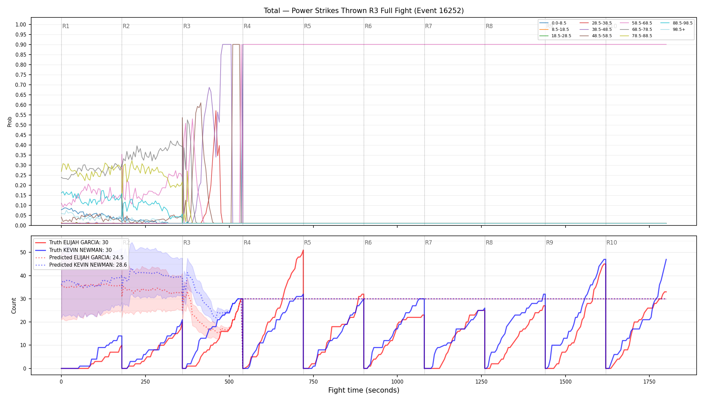Click Truth ELIJAH GARCIA legend entry
The image size is (704, 402).
72,243
